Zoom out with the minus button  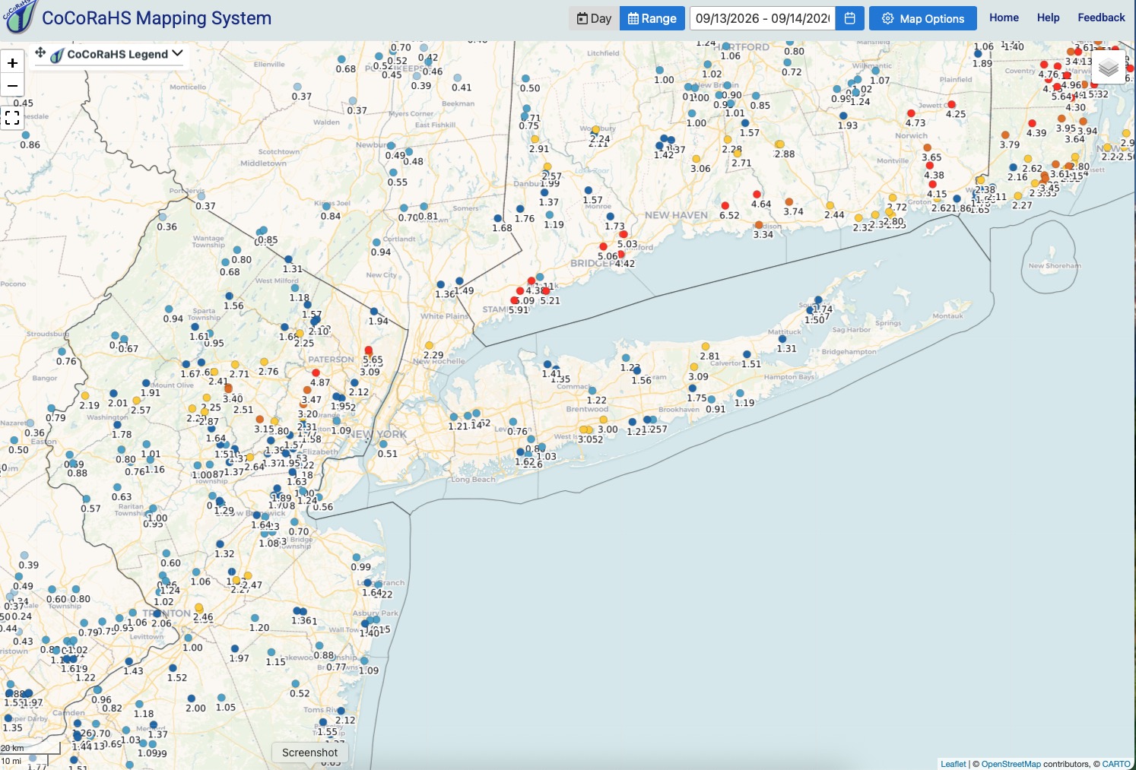click(12, 85)
